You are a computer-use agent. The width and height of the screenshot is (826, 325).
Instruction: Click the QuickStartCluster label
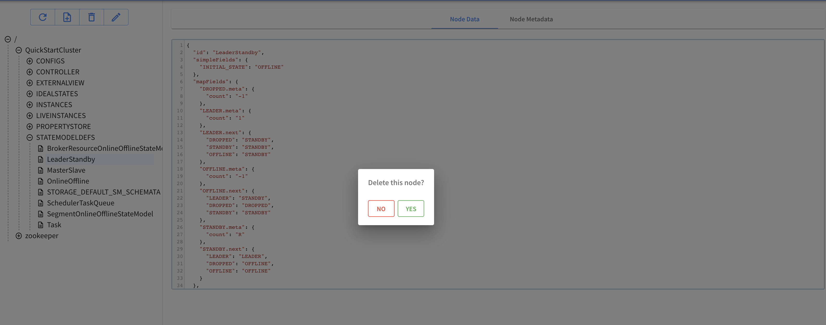[x=53, y=50]
